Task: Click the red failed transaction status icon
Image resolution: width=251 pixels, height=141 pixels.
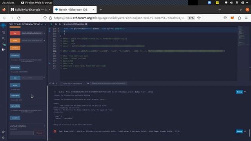Action: pyautogui.click(x=55, y=131)
